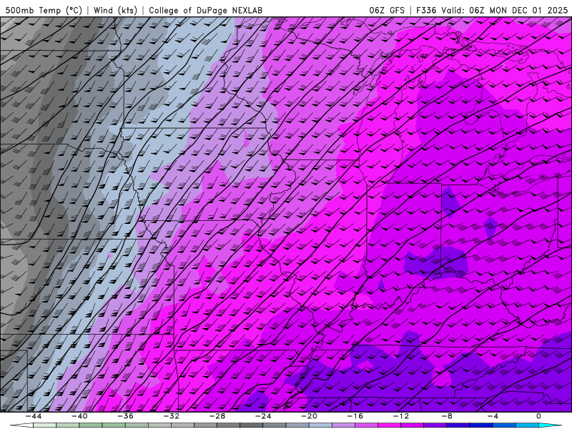Click the '500mb Temp (°C)' title text
572x429 pixels.
click(x=44, y=10)
